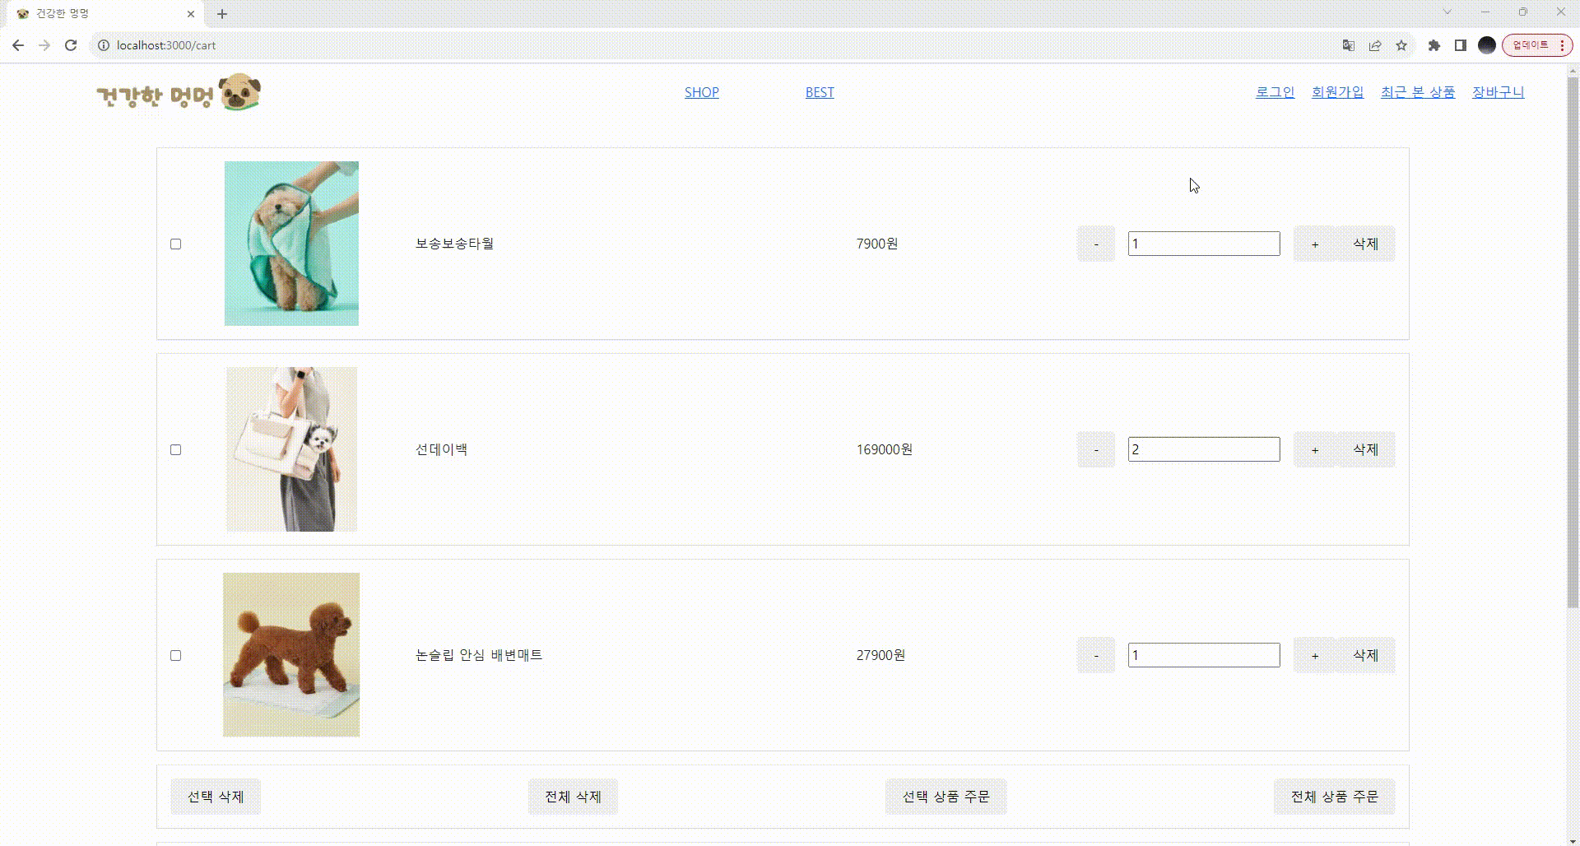Click the 건강한 멍멍 pug logo

(x=179, y=93)
